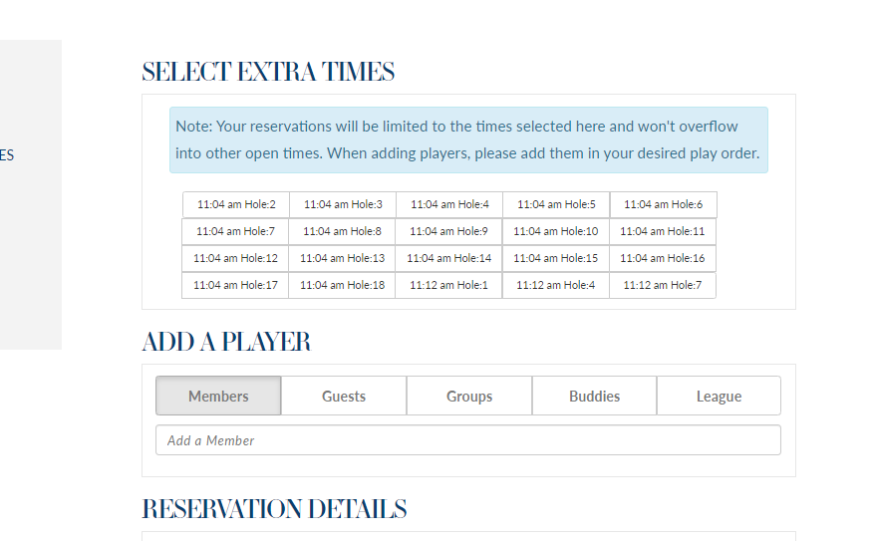Image resolution: width=871 pixels, height=541 pixels.
Task: Choose the 11:04 am Hole:9 slot
Action: (x=448, y=231)
